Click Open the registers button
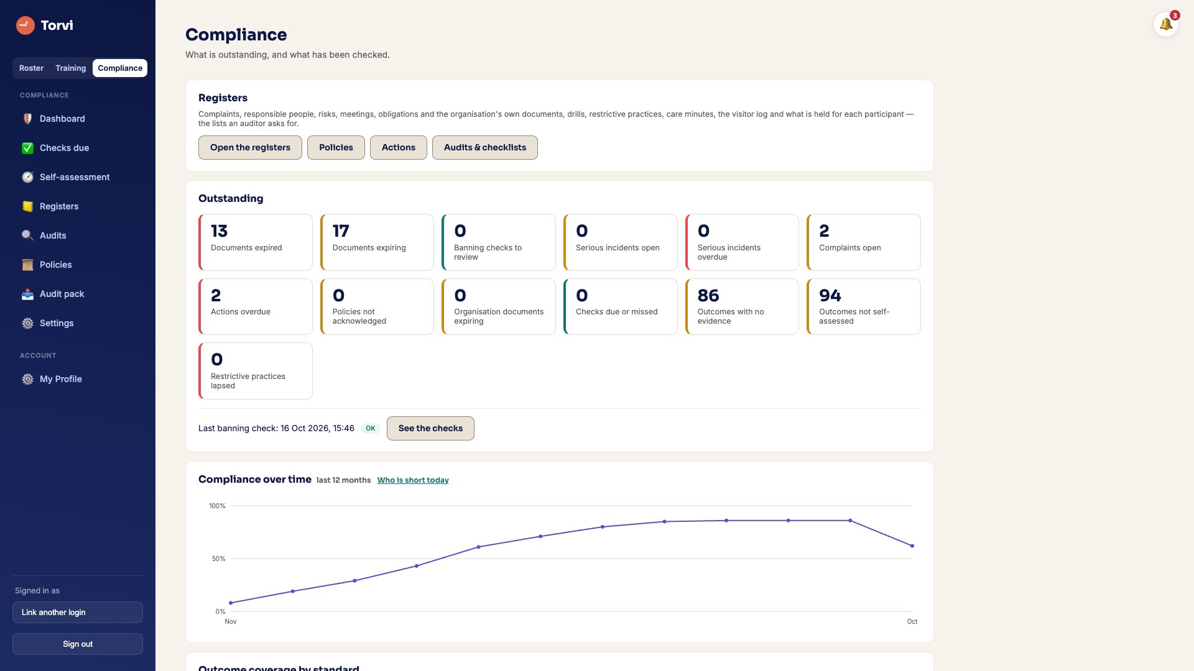 coord(250,147)
